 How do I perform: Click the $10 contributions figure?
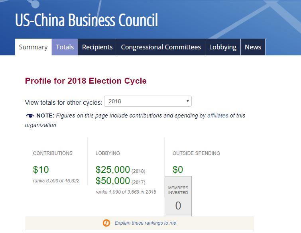tap(41, 170)
